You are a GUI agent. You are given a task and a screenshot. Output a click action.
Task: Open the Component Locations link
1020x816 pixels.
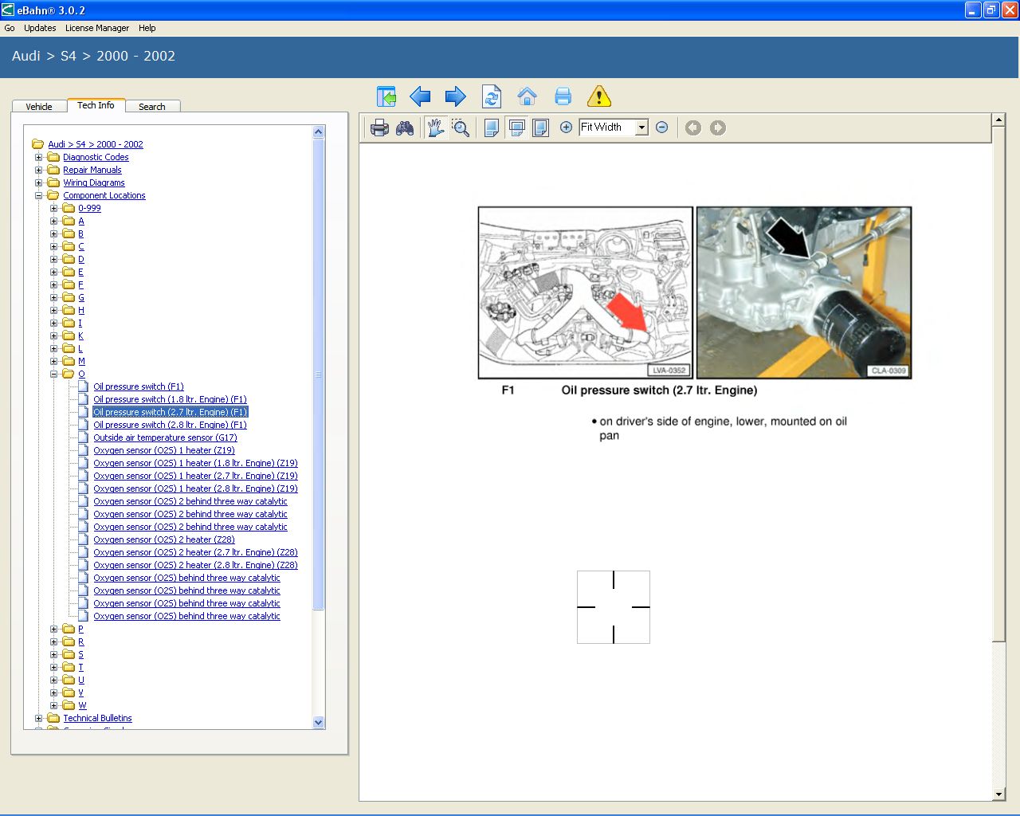point(104,195)
